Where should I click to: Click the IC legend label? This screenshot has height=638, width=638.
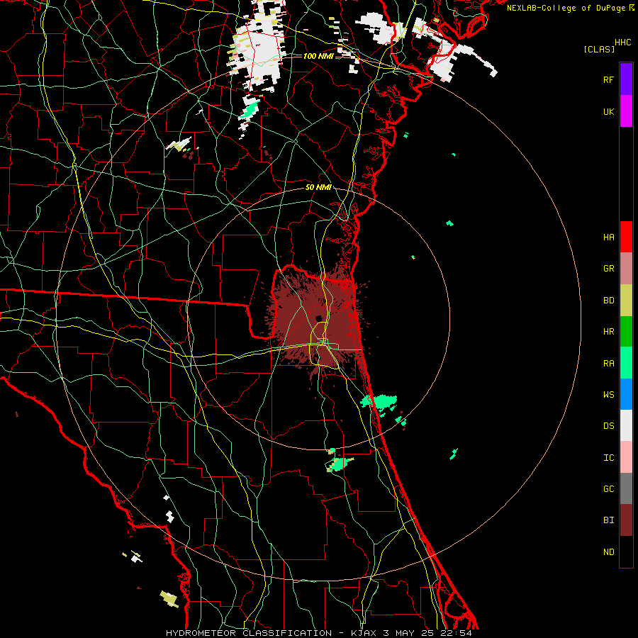point(608,458)
